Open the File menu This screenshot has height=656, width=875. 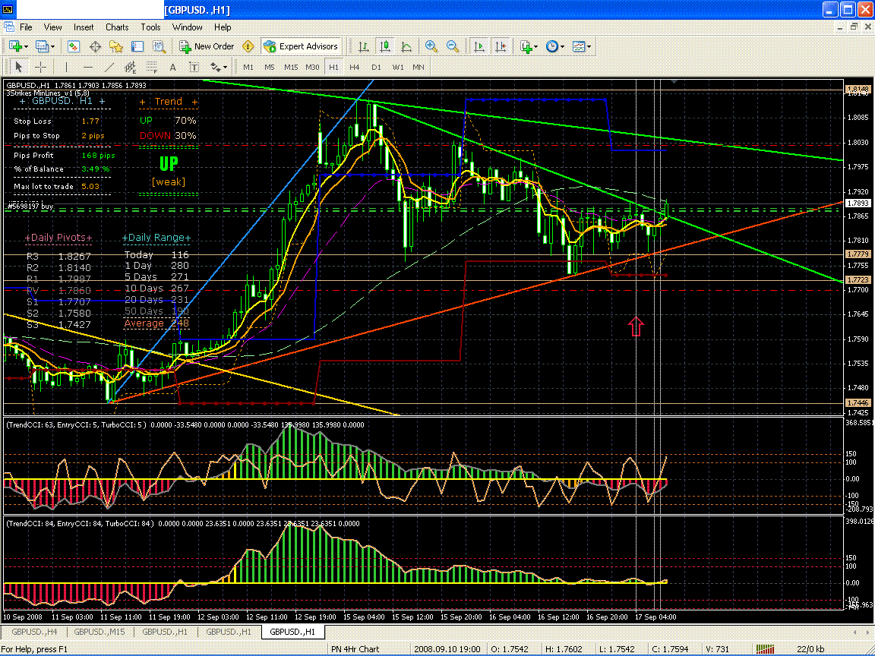click(27, 27)
